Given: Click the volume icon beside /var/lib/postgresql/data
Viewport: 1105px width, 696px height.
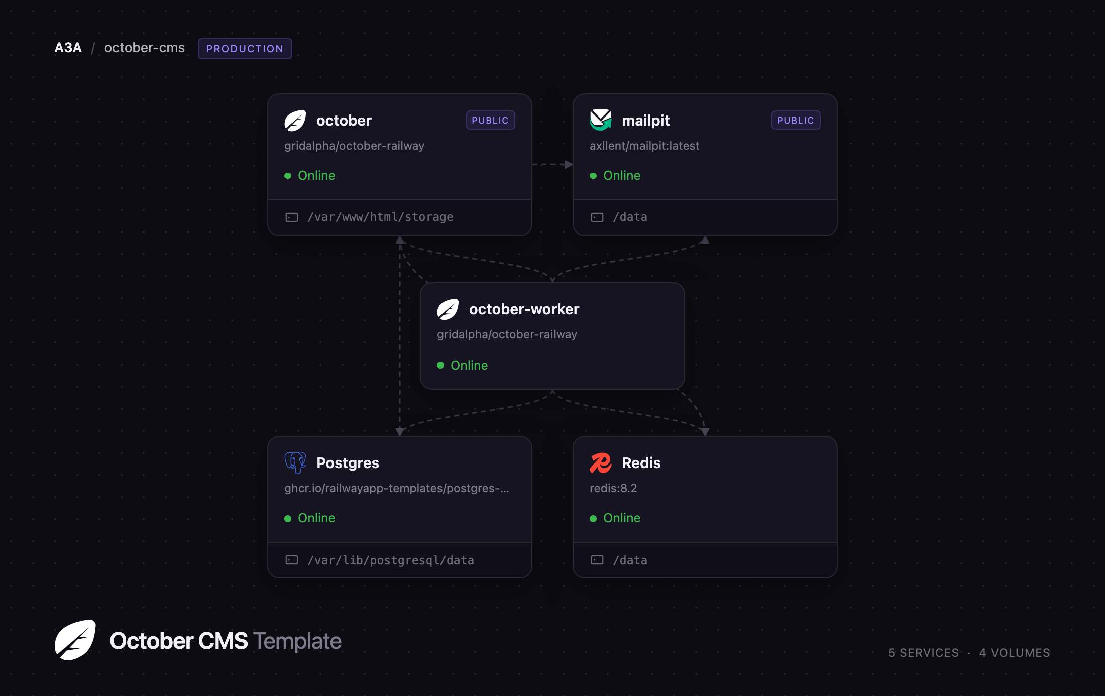Looking at the screenshot, I should pyautogui.click(x=292, y=560).
